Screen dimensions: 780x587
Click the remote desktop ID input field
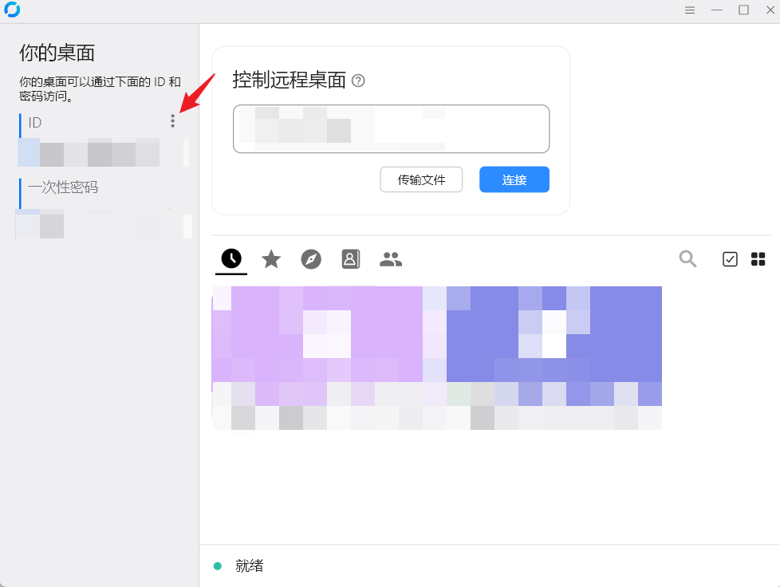pyautogui.click(x=391, y=128)
